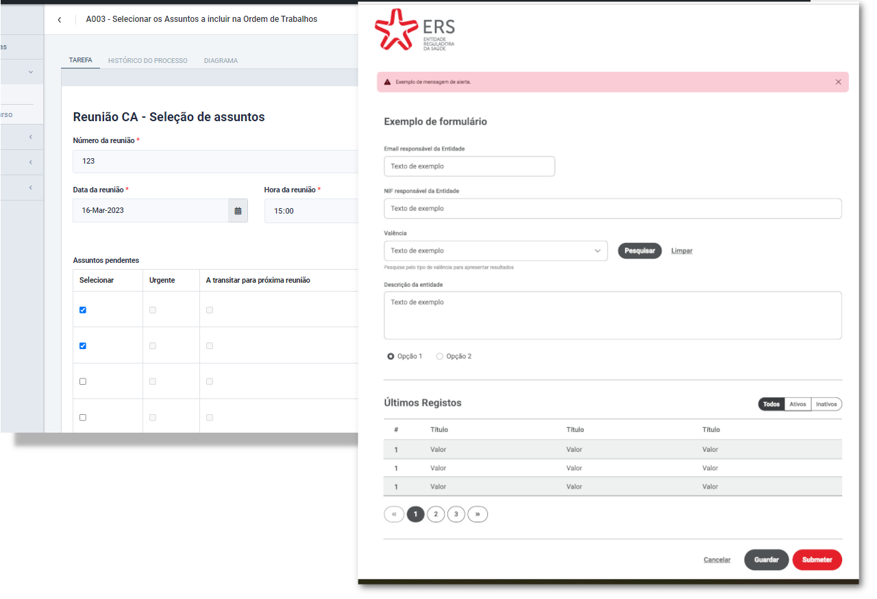The width and height of the screenshot is (877, 599).
Task: Expand the sidebar item with the down chevron
Action: 31,72
